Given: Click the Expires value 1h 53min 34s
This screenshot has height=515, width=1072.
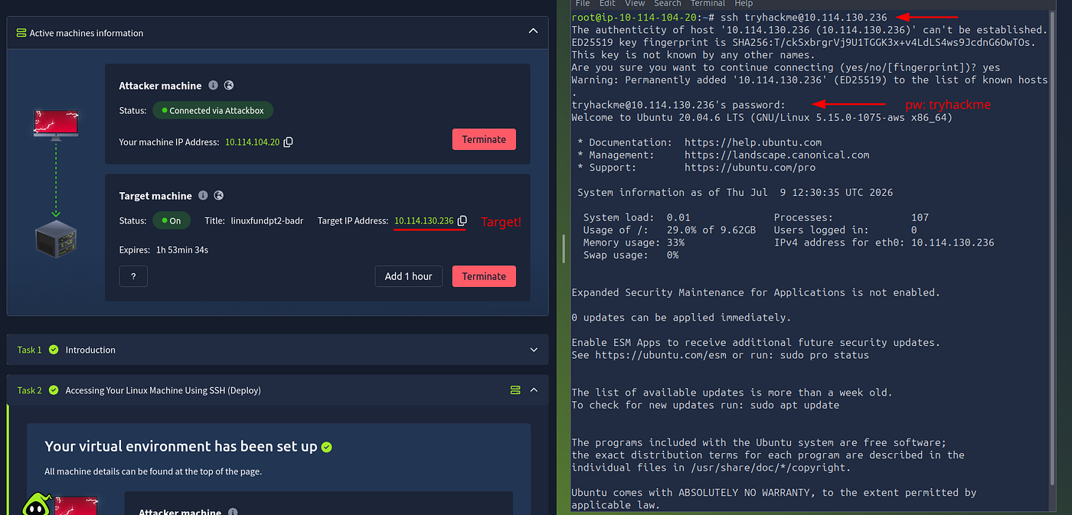Looking at the screenshot, I should tap(181, 249).
